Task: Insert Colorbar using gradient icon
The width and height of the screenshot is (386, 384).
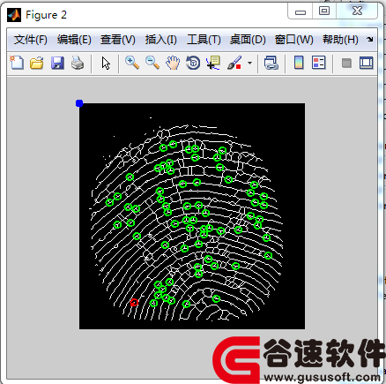Action: click(x=299, y=63)
